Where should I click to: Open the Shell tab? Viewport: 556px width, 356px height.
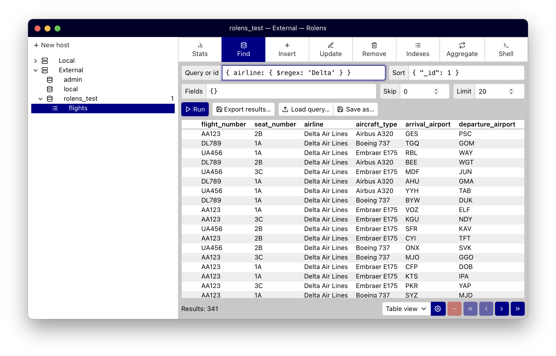[506, 49]
